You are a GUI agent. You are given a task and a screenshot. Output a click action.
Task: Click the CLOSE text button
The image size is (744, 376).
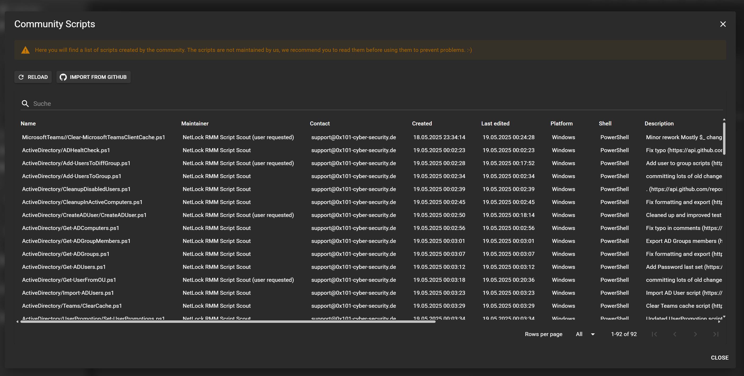click(719, 357)
